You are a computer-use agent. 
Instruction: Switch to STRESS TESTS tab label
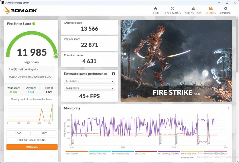tap(193, 13)
